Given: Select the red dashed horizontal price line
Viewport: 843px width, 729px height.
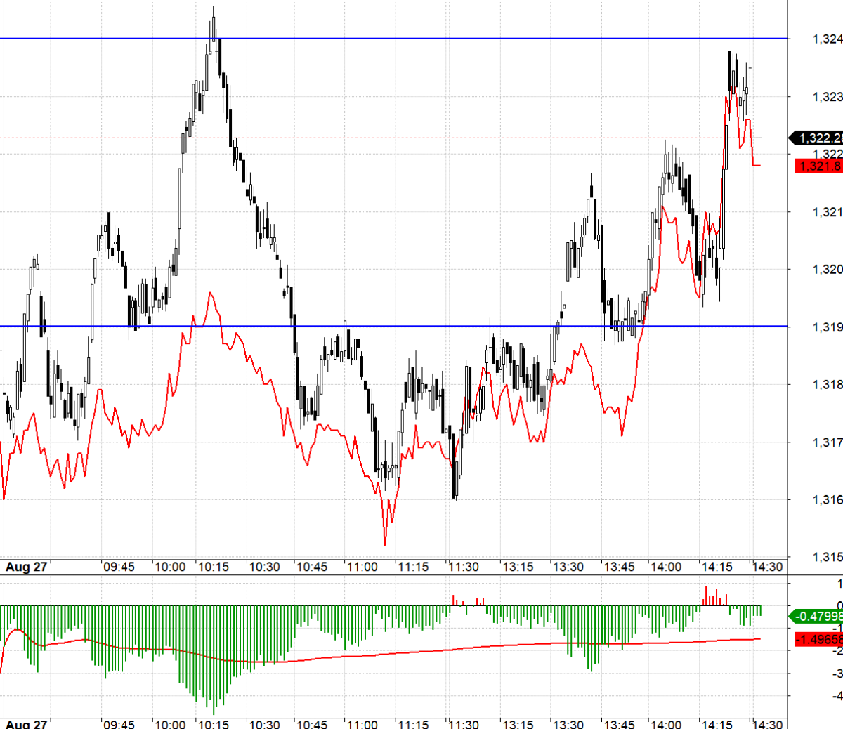Looking at the screenshot, I should point(421,138).
